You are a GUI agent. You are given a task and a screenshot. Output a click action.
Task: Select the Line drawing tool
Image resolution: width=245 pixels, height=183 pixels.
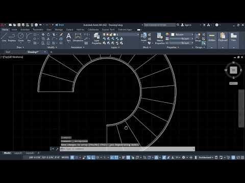(4, 37)
